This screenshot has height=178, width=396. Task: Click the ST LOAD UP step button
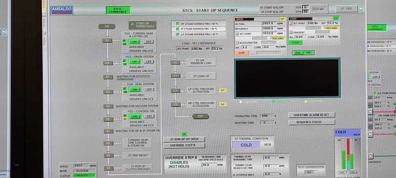201,76
